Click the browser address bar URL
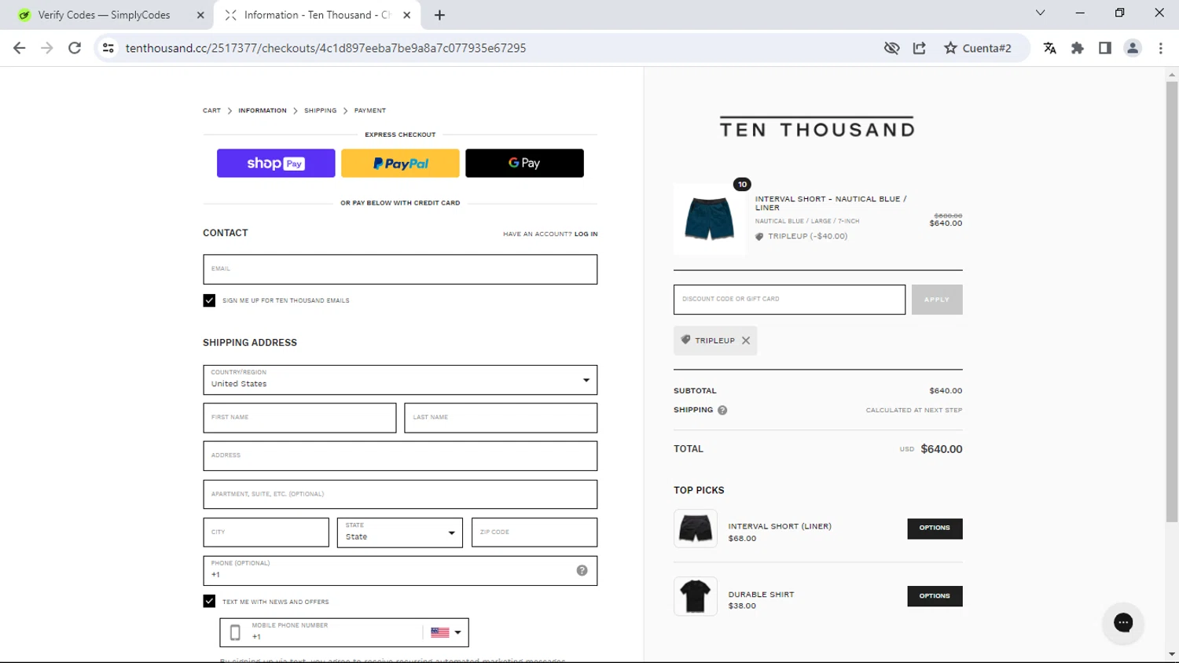The height and width of the screenshot is (663, 1179). pos(325,48)
